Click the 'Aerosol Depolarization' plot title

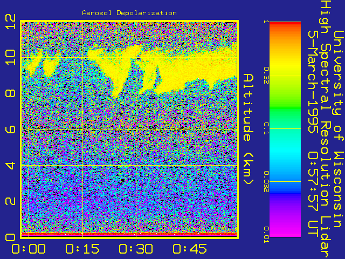[129, 13]
